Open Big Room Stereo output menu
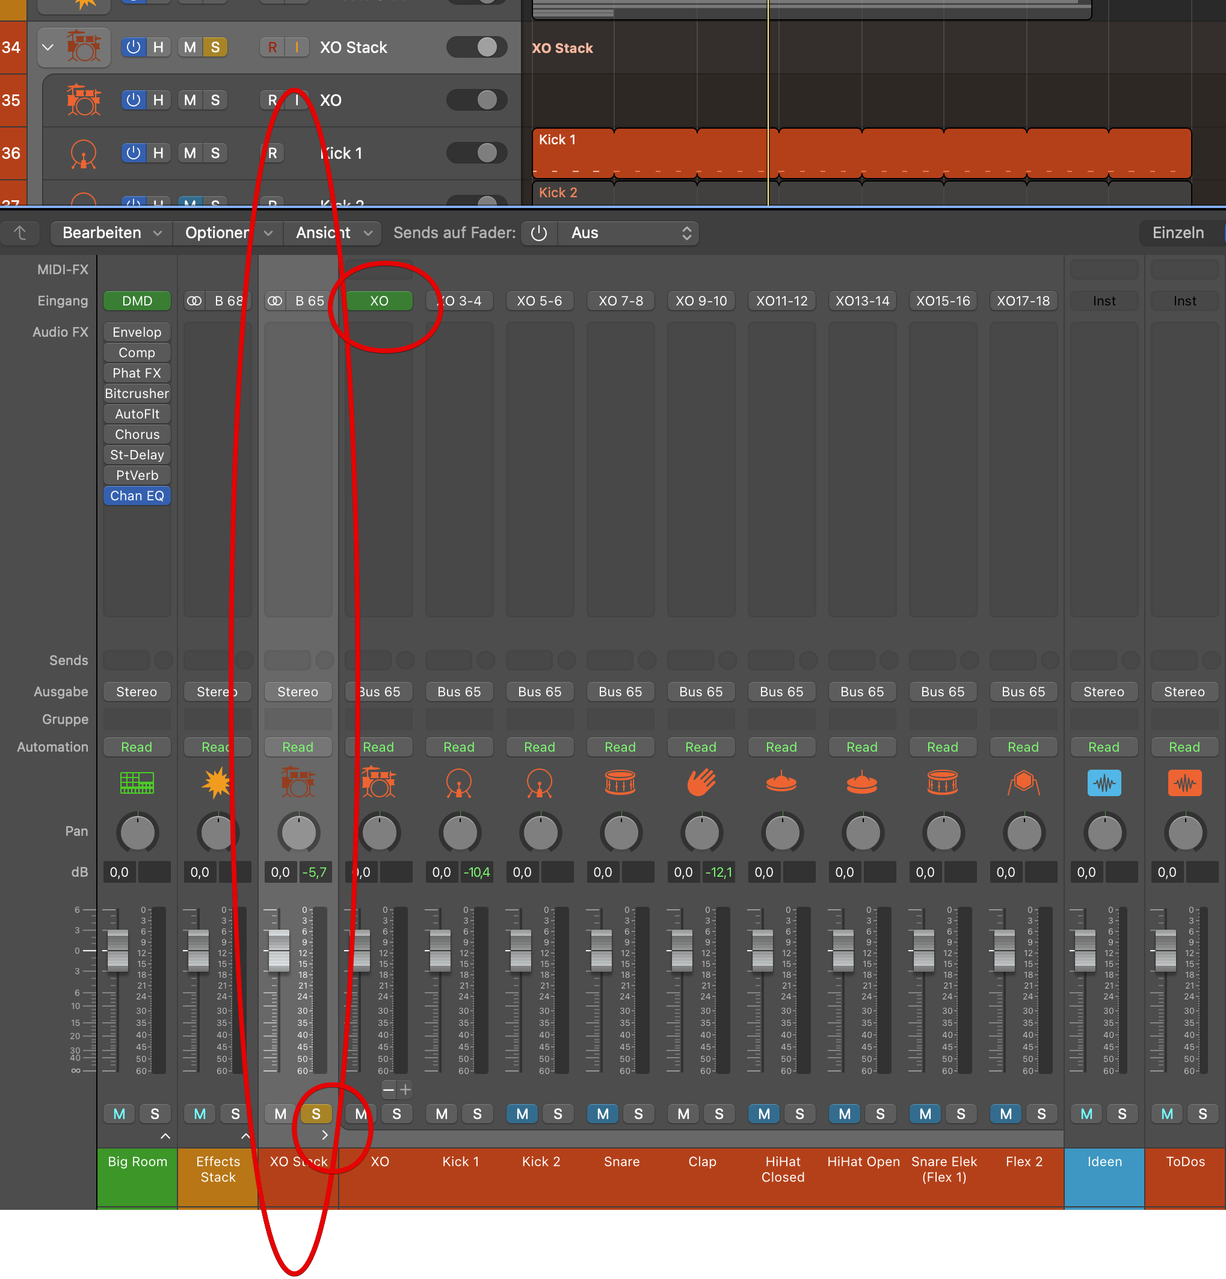 pyautogui.click(x=137, y=692)
